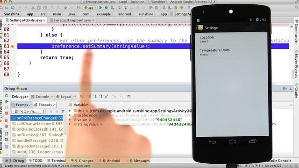The height and width of the screenshot is (168, 299).
Task: Select previous frame up arrow
Action: tap(51, 112)
